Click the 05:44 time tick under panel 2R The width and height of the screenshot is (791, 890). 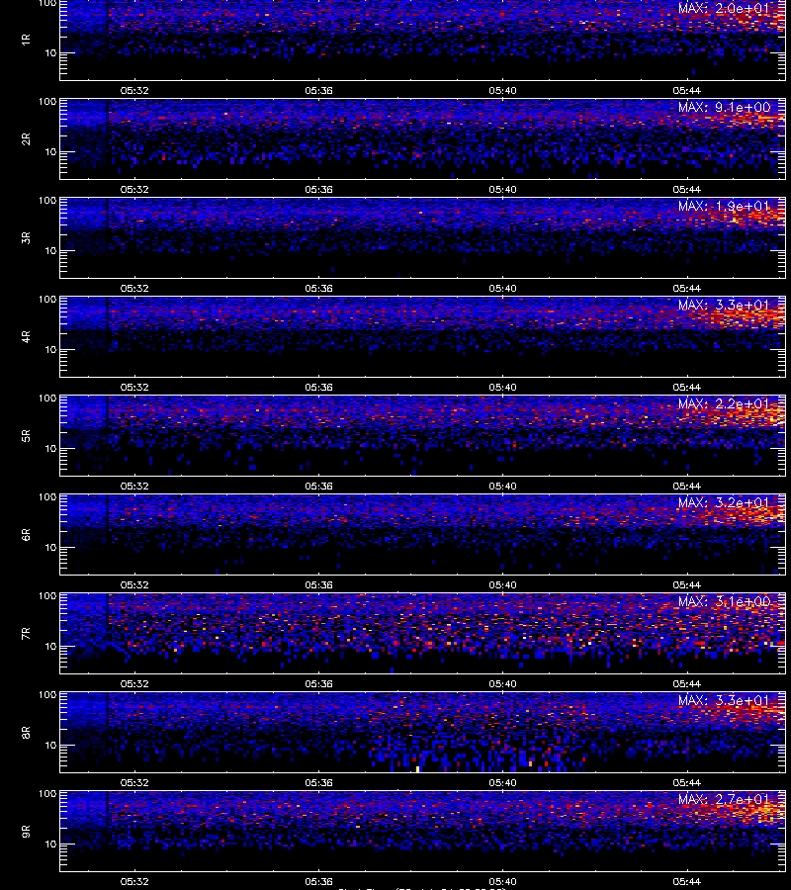pos(686,189)
